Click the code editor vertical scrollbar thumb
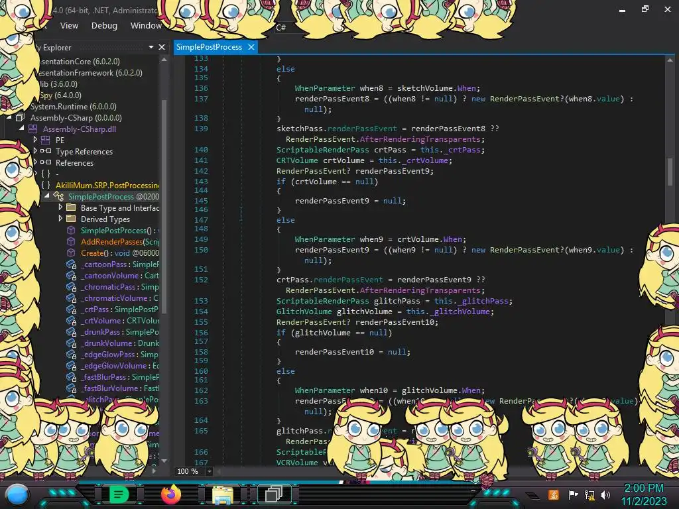679x509 pixels. [x=670, y=171]
